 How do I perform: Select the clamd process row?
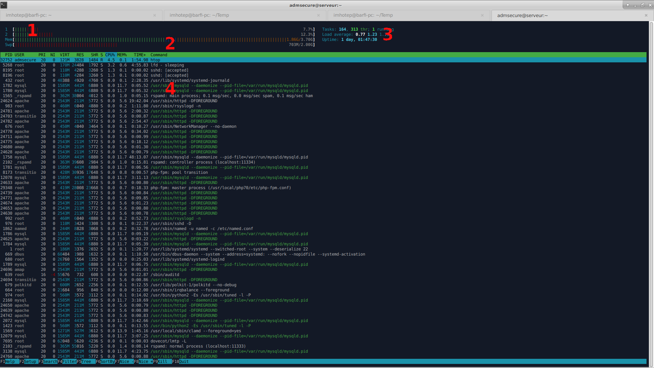click(196, 331)
